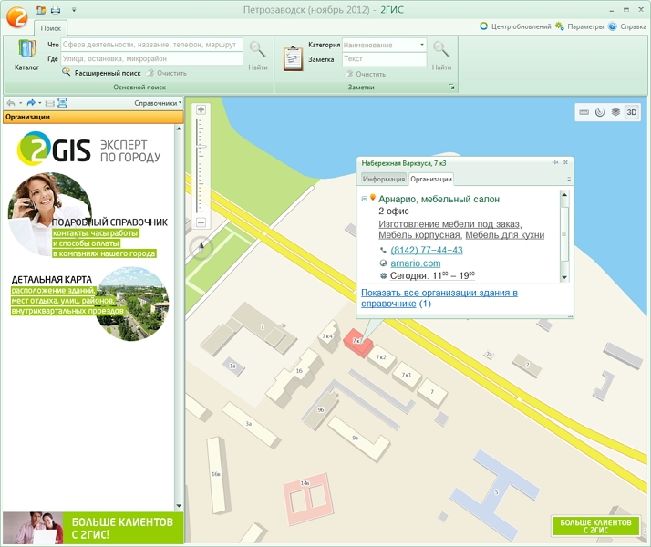Click the zoom in plus button
This screenshot has height=547, width=651.
coord(201,110)
